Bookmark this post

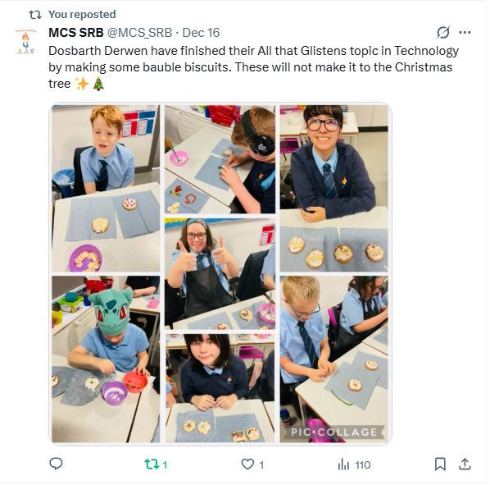[440, 464]
